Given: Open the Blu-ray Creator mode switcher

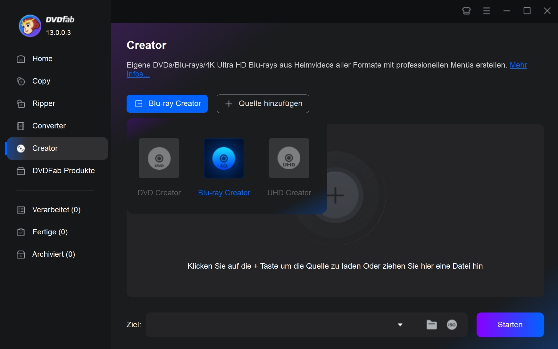Looking at the screenshot, I should coord(167,104).
